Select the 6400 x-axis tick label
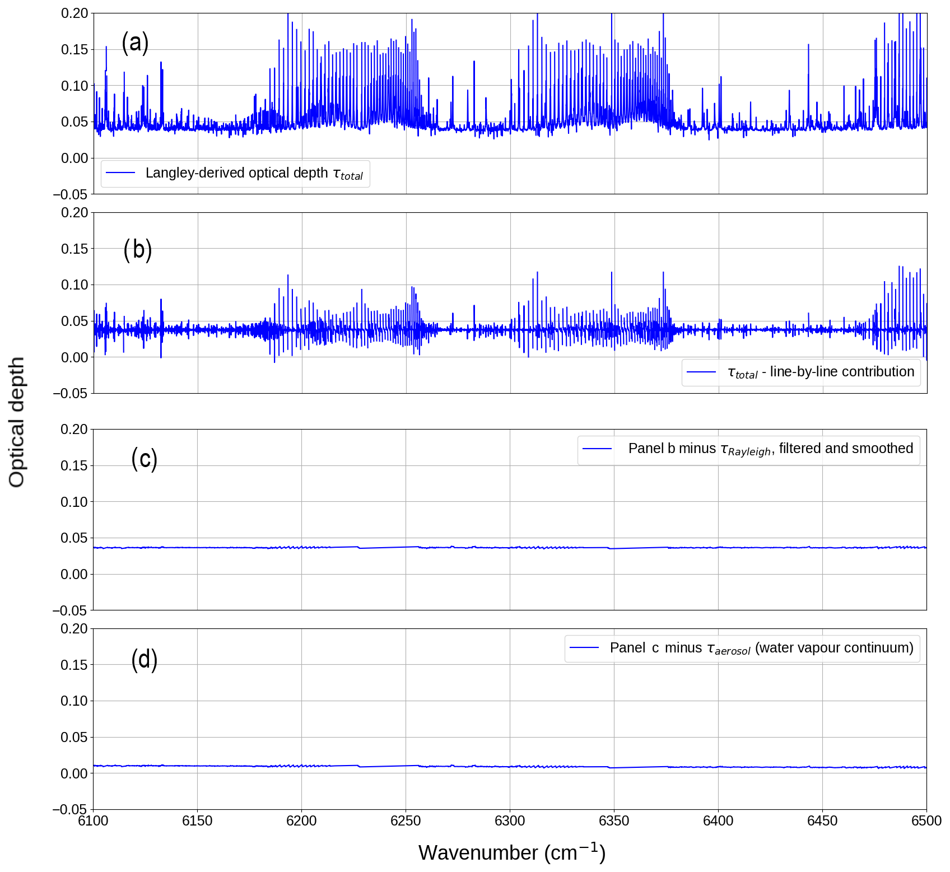Viewport: 950px width, 872px height. pos(718,821)
